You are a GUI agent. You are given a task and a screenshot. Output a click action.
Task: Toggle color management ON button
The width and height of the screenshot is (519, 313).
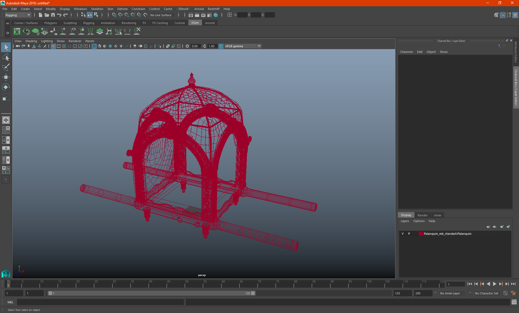point(221,46)
